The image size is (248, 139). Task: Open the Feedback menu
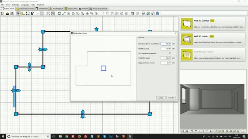tap(41, 5)
